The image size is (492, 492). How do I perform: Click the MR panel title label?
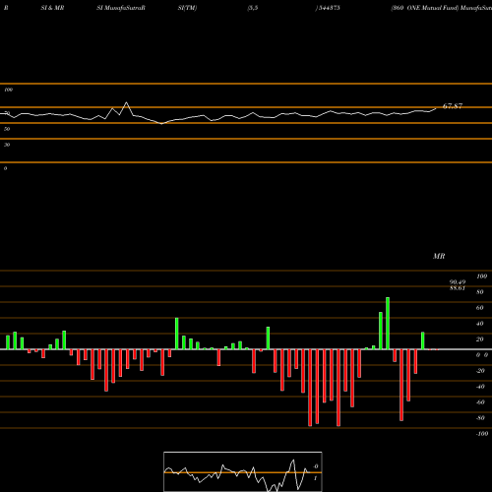[439, 256]
